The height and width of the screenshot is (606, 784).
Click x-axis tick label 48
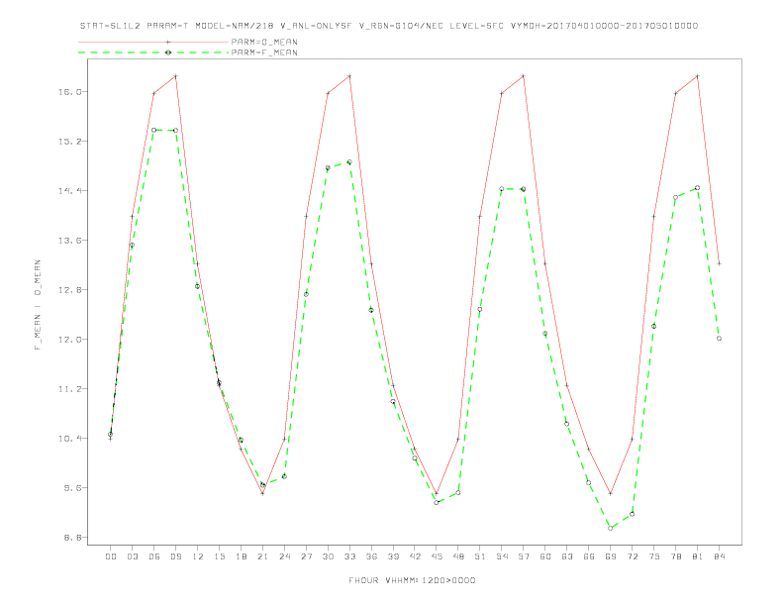(x=458, y=556)
